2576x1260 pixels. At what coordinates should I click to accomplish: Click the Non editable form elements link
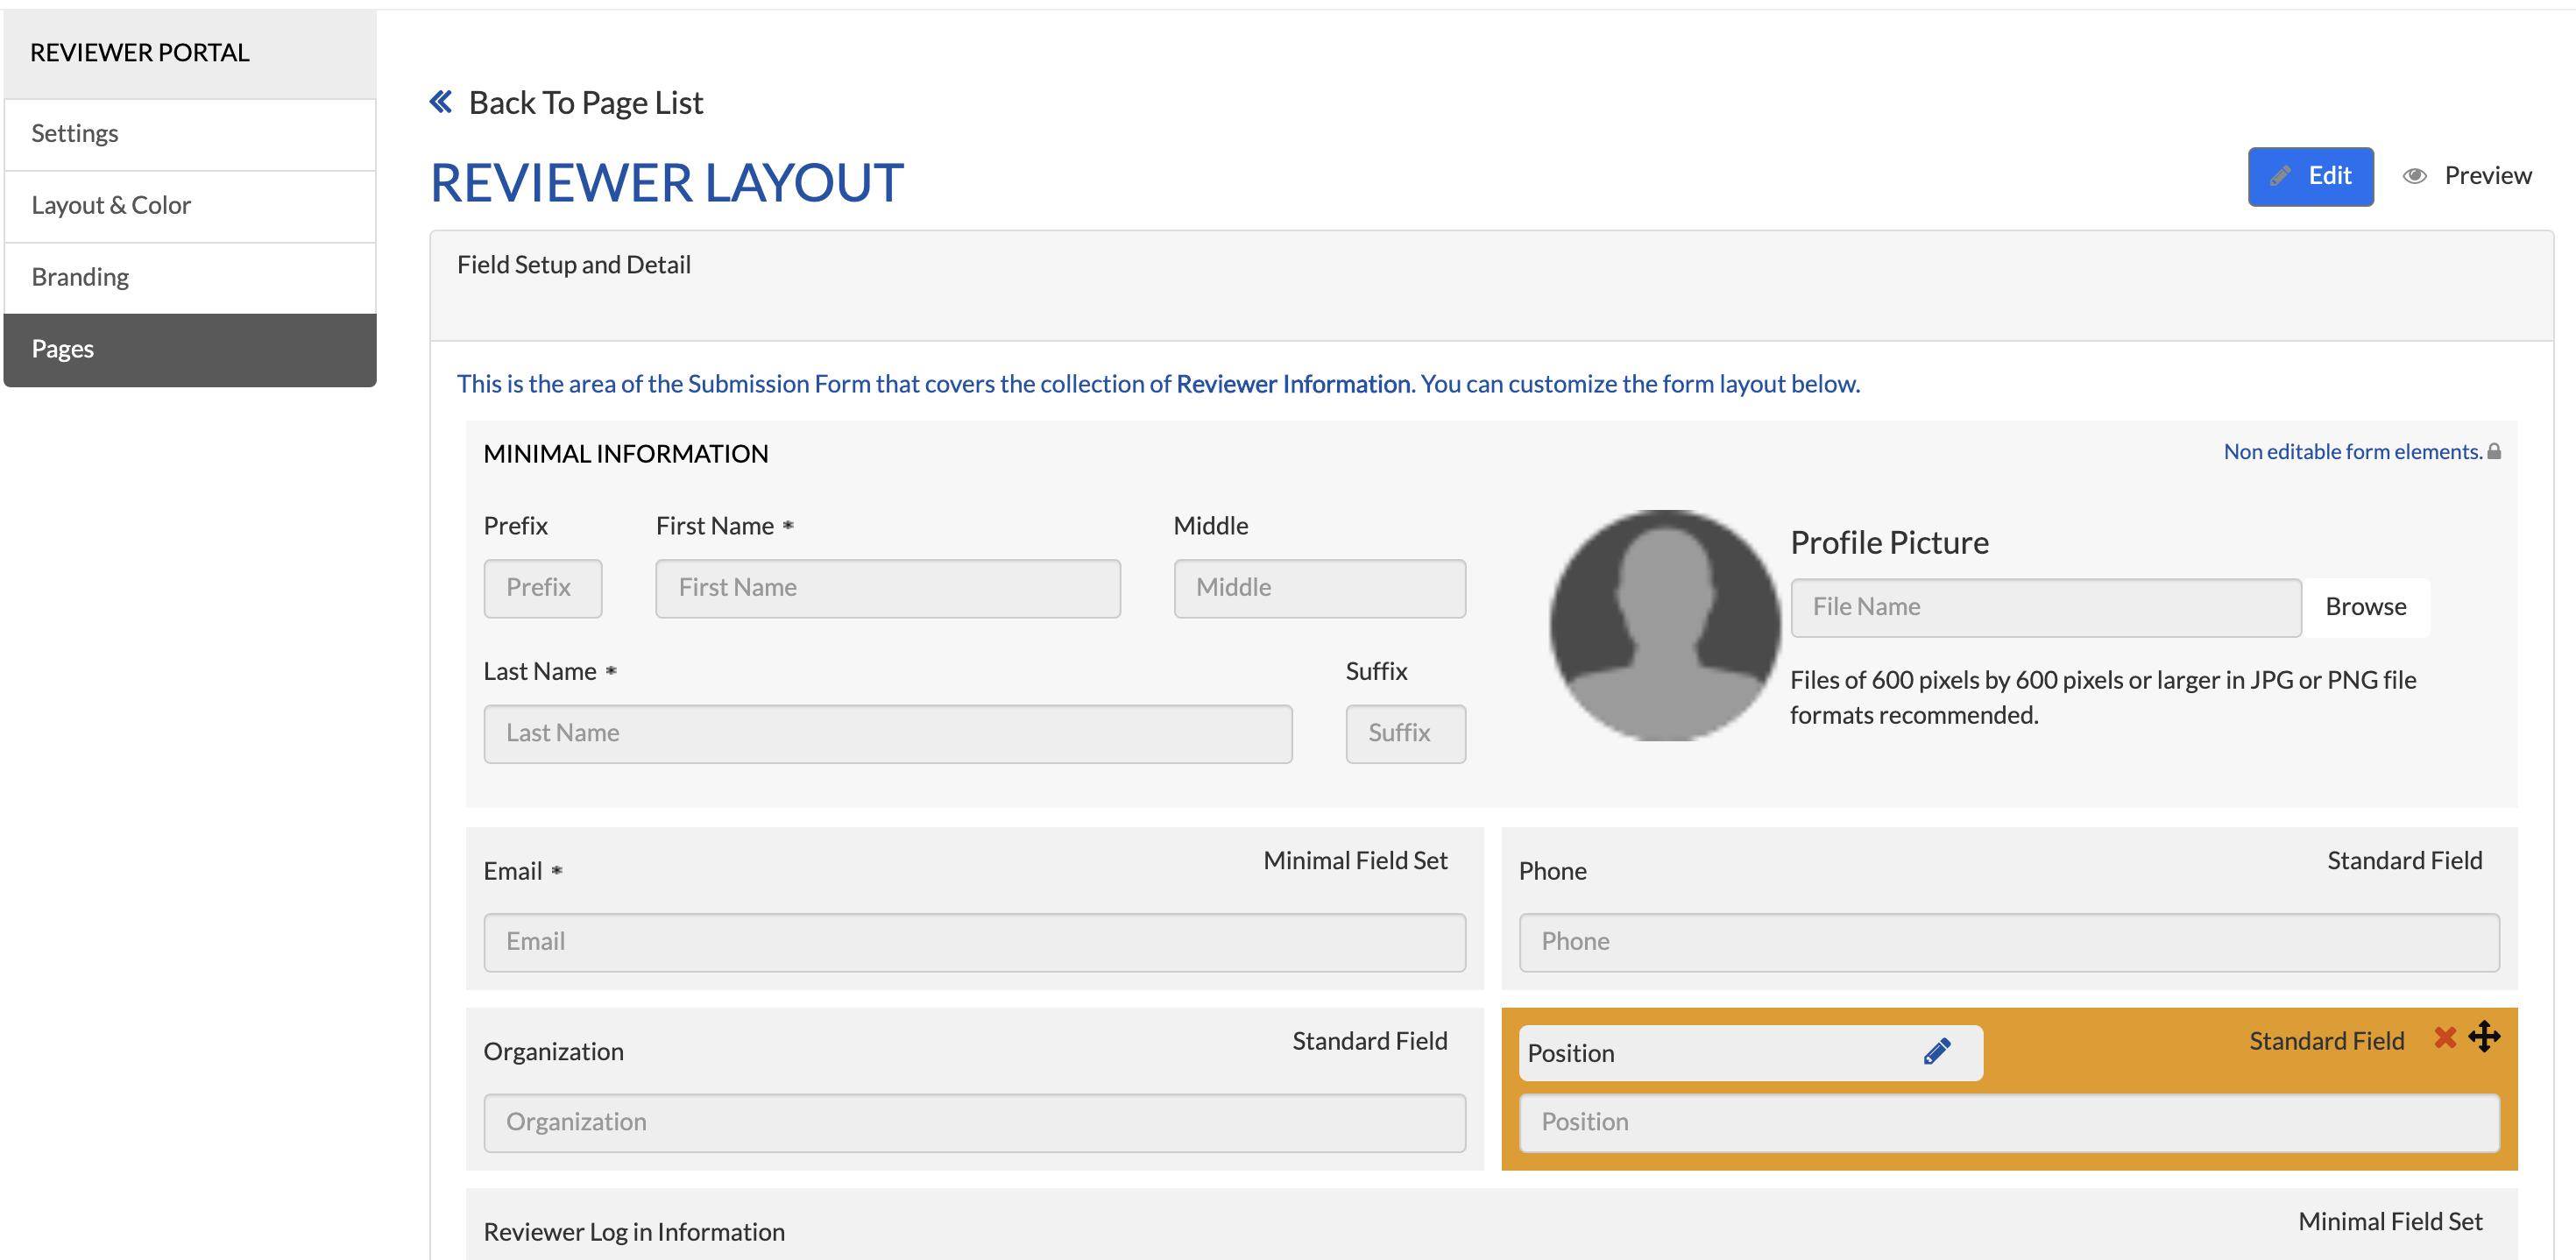tap(2352, 452)
